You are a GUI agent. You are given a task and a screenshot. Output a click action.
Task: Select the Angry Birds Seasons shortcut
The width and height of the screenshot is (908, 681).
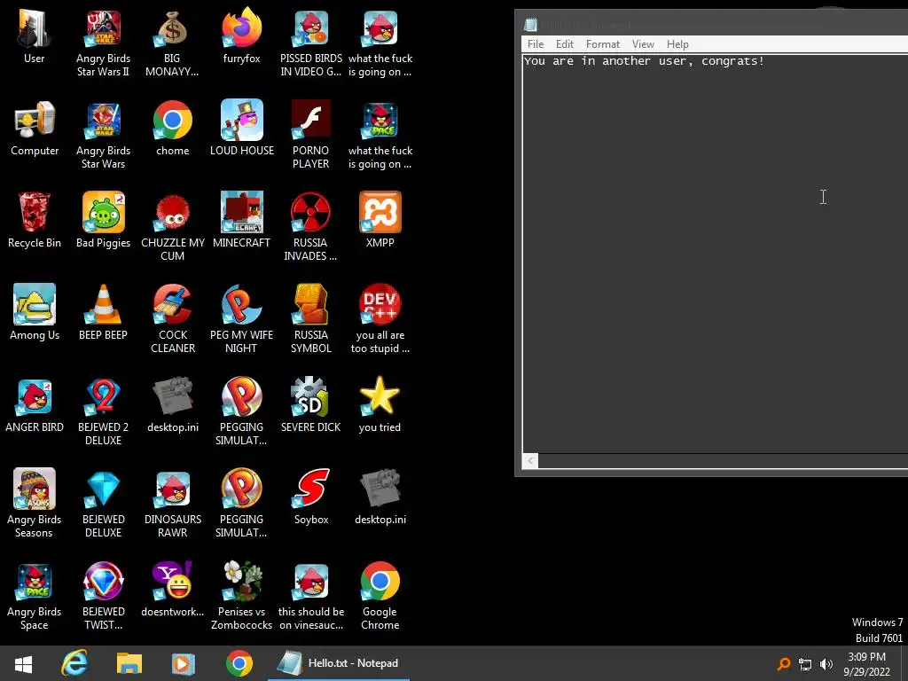35,504
